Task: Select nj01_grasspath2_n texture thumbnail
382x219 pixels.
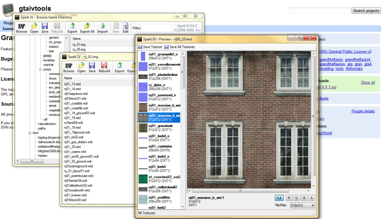Action: click(143, 56)
